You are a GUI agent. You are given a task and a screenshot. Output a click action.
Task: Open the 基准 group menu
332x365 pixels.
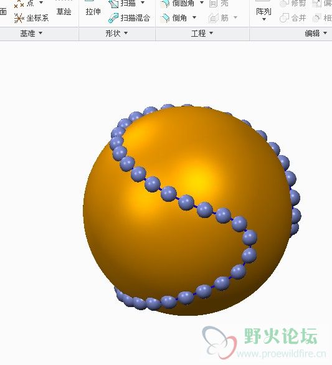(31, 34)
